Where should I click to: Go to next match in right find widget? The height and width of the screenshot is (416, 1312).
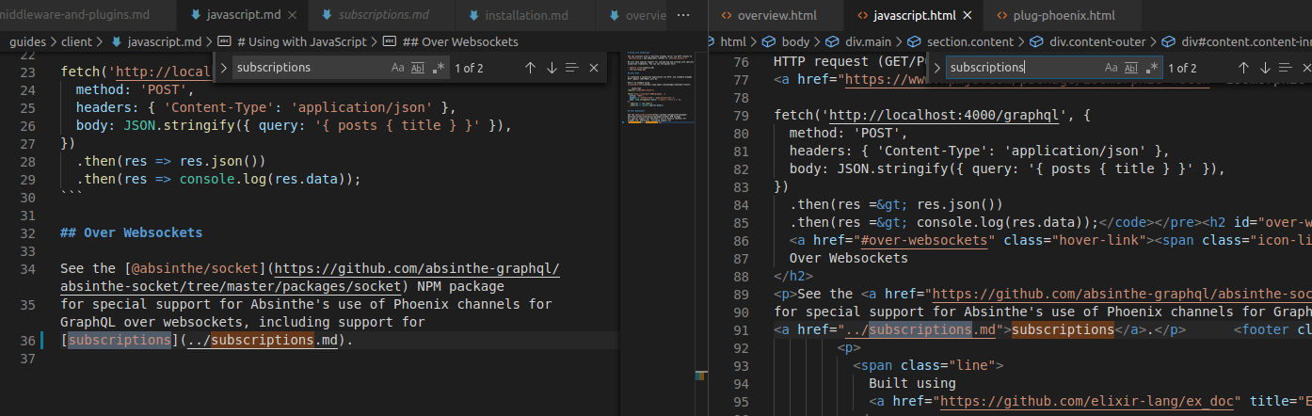coord(1265,68)
